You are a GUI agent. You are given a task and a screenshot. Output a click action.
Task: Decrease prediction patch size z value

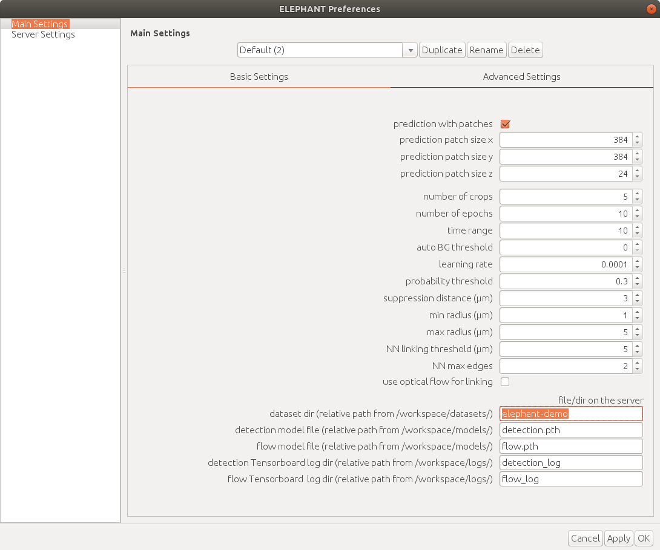(x=638, y=177)
